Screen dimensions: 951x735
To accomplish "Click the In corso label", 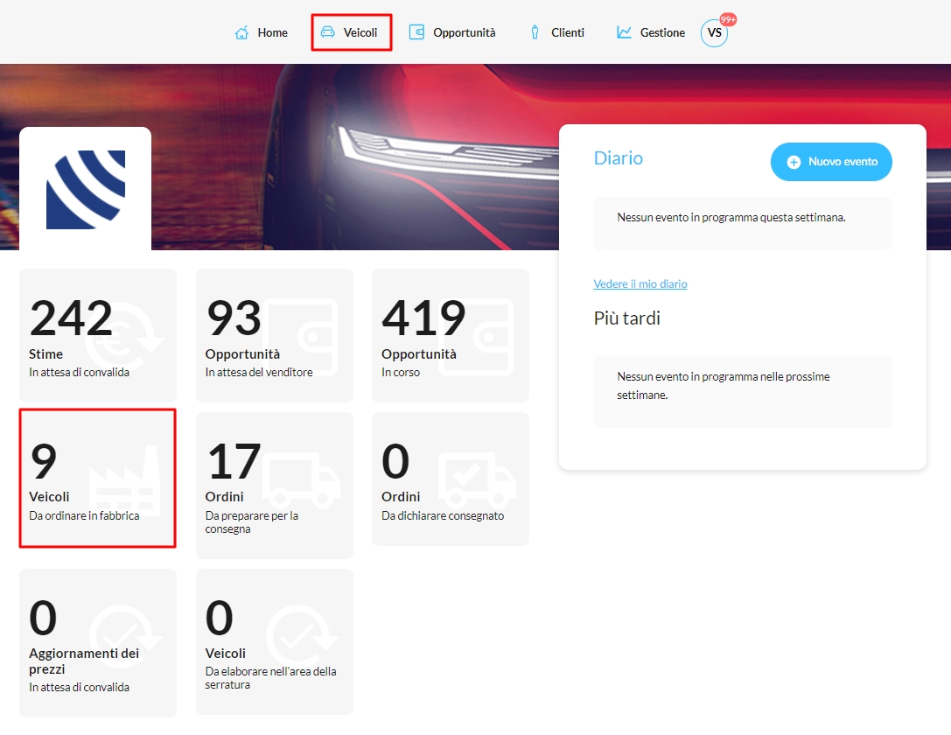I will coord(401,373).
